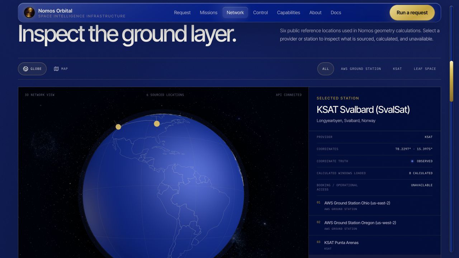The image size is (459, 258).
Task: Click the OBSERVED coordinate truth value
Action: pyautogui.click(x=425, y=161)
